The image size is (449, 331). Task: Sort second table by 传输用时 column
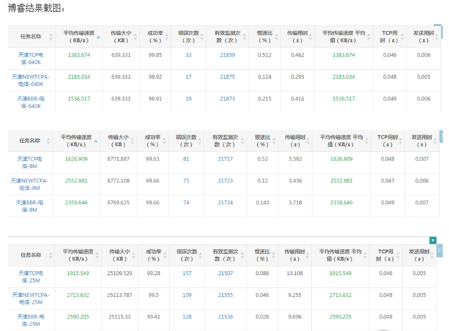[308, 141]
